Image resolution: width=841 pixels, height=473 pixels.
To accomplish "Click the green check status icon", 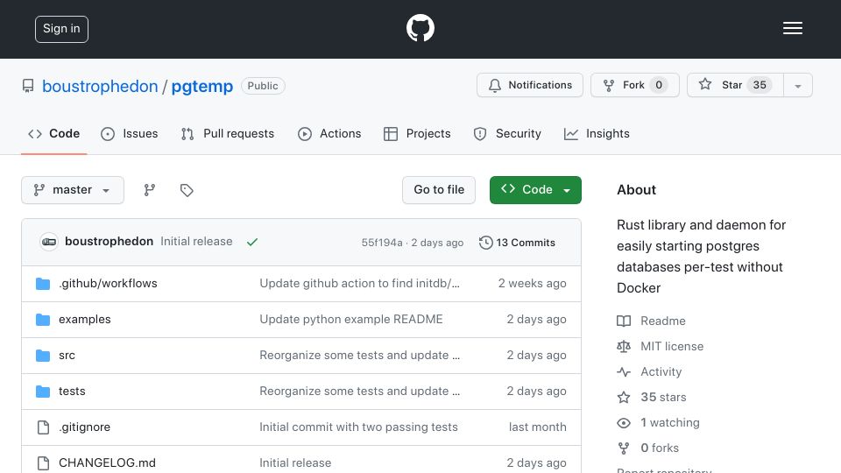I will tap(252, 243).
